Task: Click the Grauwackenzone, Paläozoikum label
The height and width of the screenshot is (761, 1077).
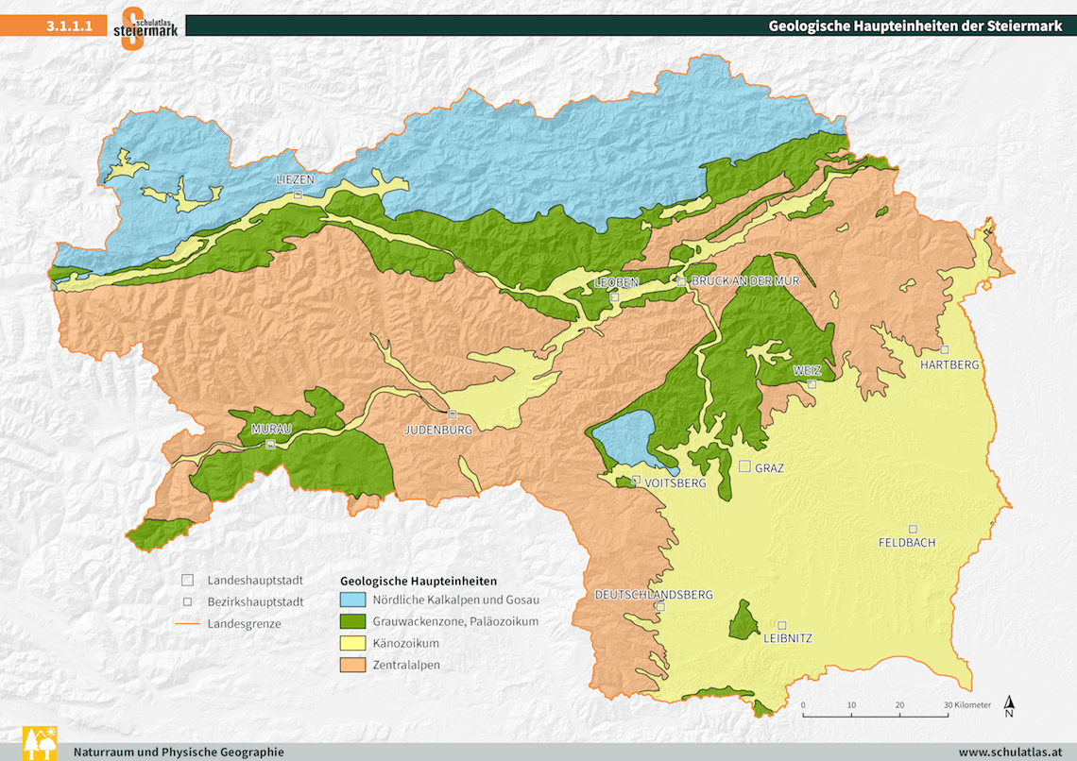Action: (x=455, y=621)
